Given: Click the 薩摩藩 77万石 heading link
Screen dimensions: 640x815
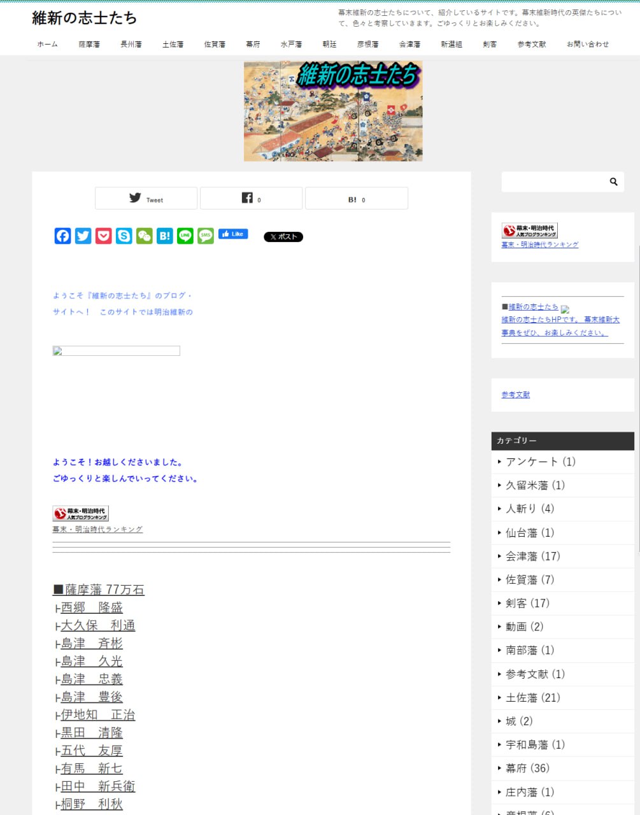Looking at the screenshot, I should tap(99, 590).
